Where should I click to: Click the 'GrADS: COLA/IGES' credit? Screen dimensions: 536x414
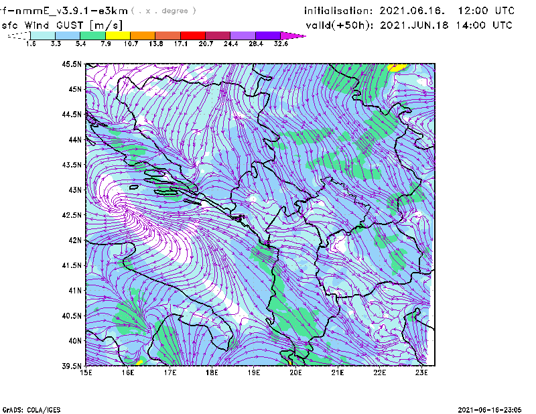[x=31, y=410]
